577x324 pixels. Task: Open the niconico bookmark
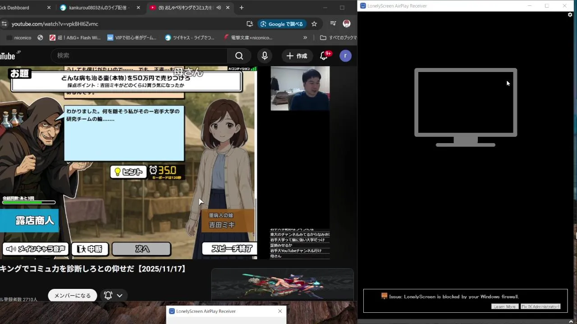(x=19, y=38)
